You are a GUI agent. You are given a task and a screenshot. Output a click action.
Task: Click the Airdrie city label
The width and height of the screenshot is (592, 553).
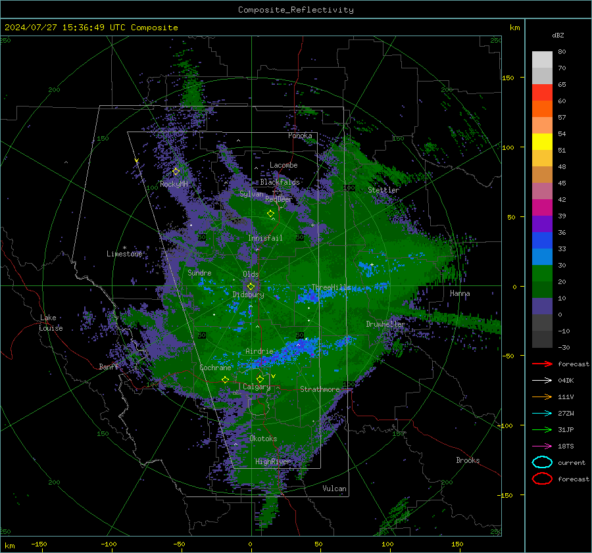click(x=259, y=351)
